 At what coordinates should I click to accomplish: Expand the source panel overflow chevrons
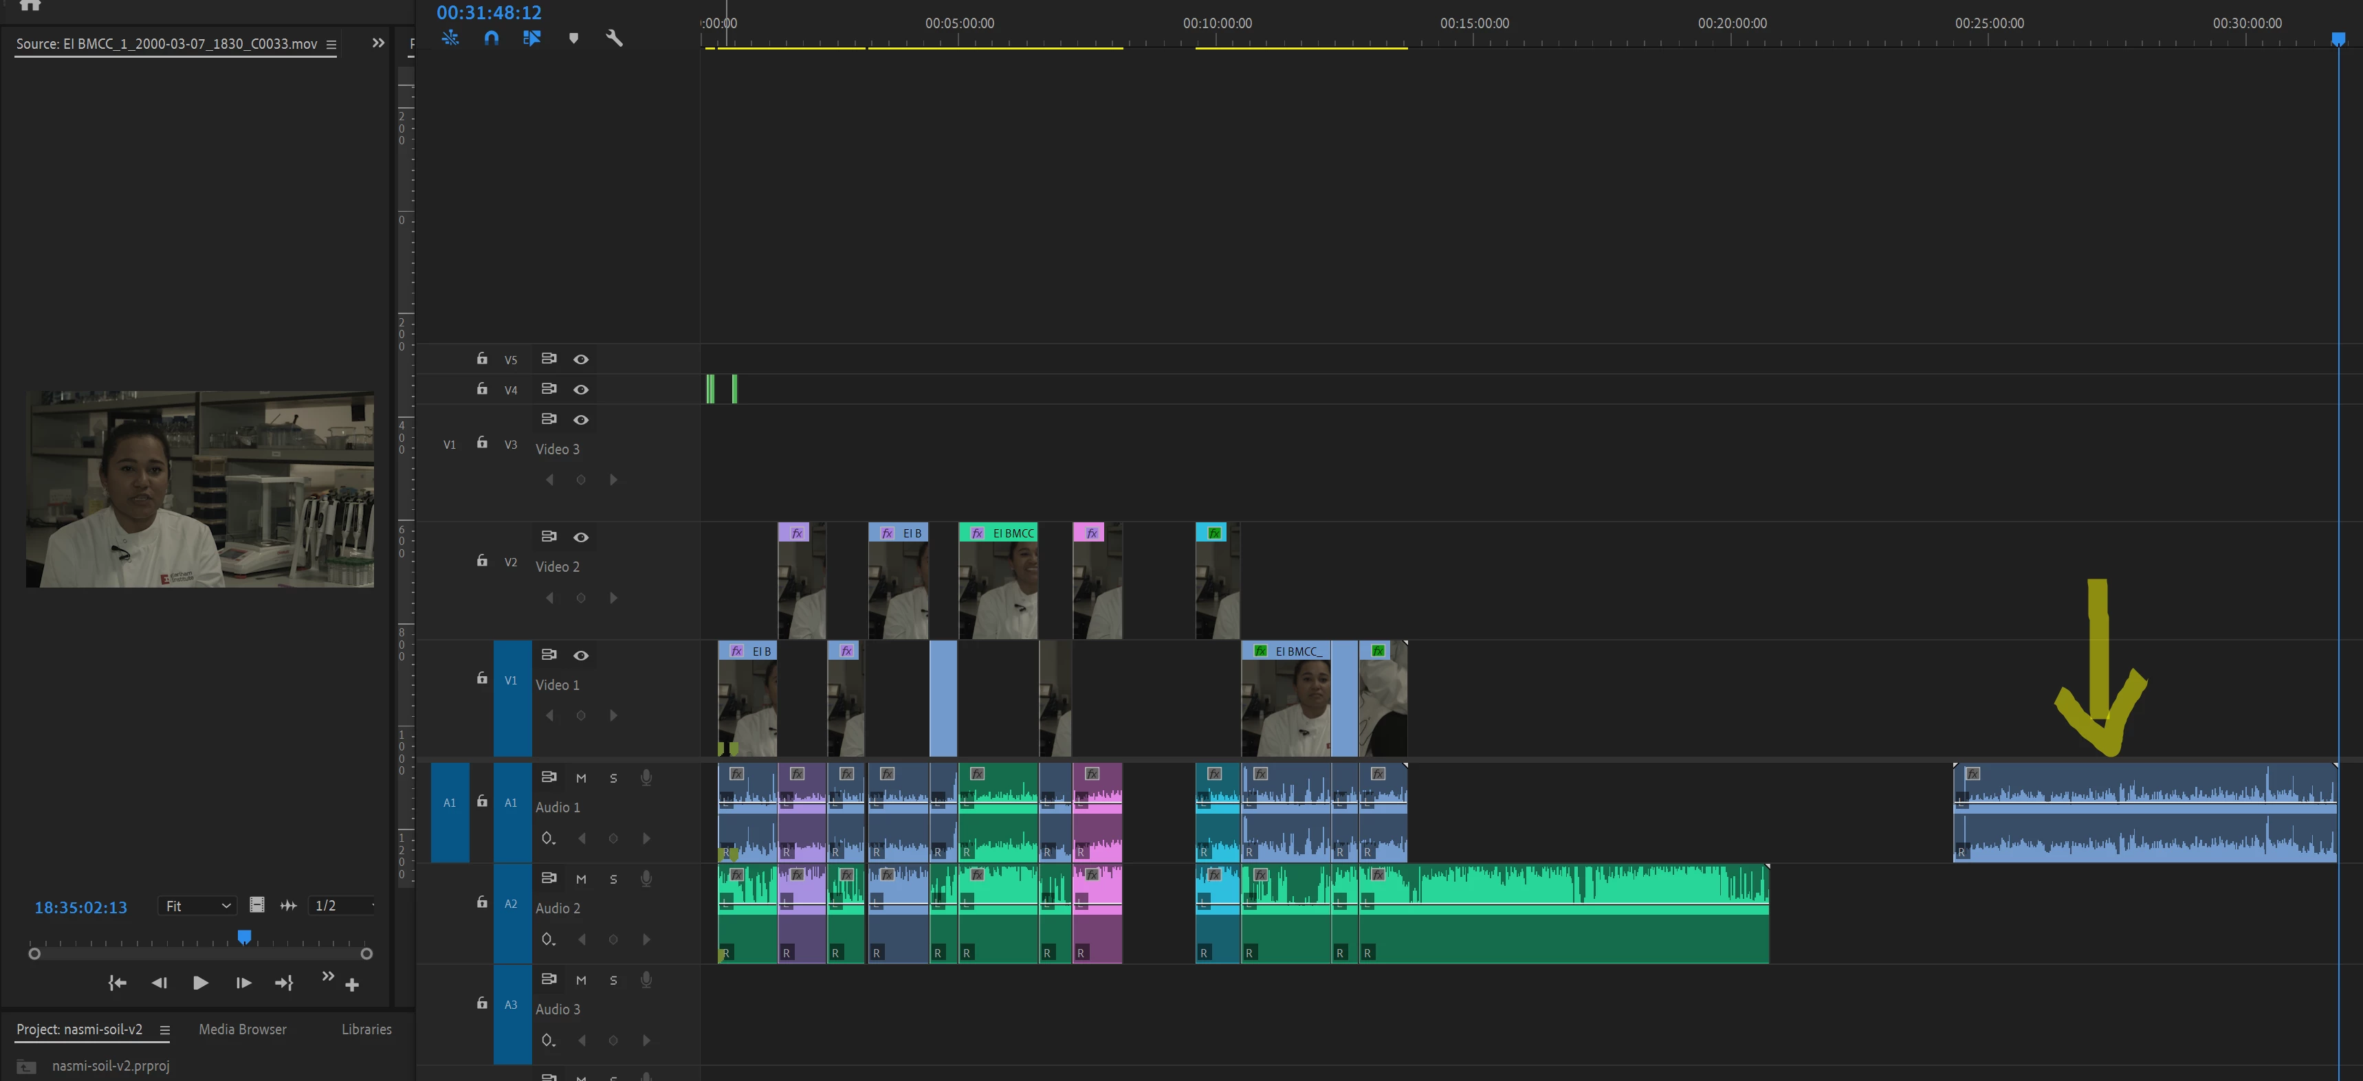click(x=378, y=43)
